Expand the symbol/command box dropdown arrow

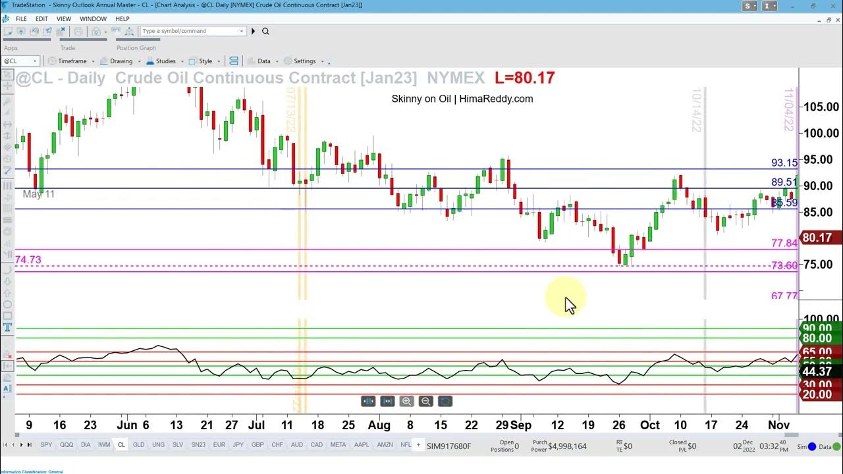pos(242,31)
